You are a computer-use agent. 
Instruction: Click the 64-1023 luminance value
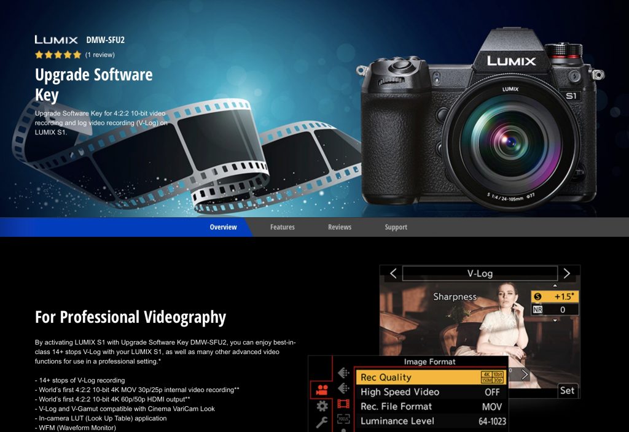point(492,421)
